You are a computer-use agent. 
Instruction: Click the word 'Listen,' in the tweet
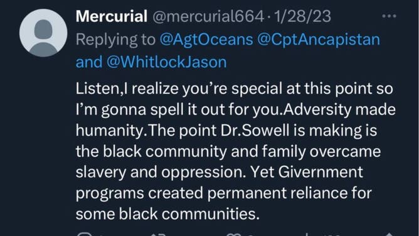click(x=100, y=88)
